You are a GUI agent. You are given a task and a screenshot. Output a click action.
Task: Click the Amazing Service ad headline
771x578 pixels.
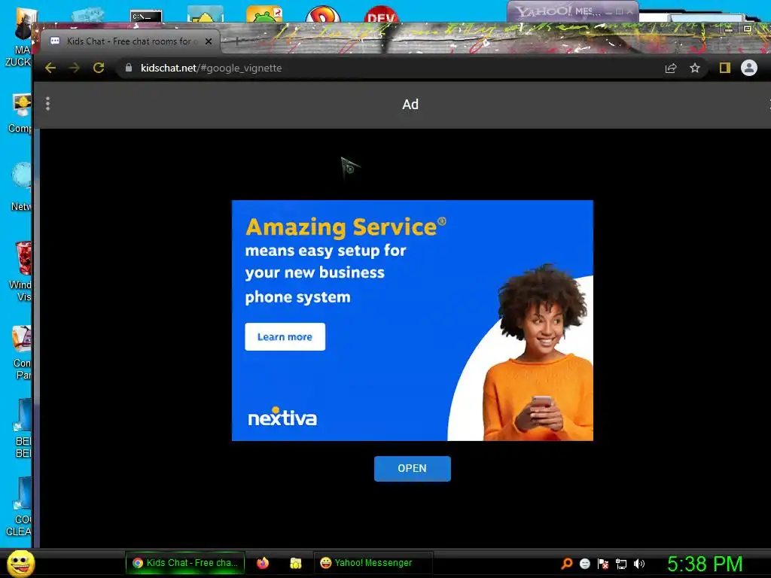[x=346, y=227]
